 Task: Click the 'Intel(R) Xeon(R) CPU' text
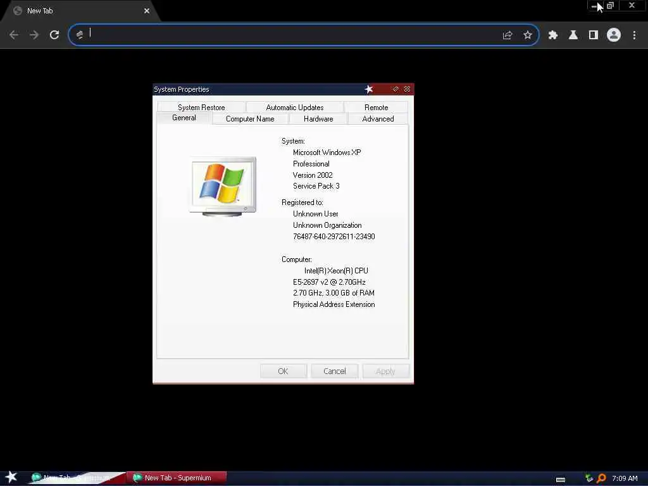pyautogui.click(x=336, y=271)
